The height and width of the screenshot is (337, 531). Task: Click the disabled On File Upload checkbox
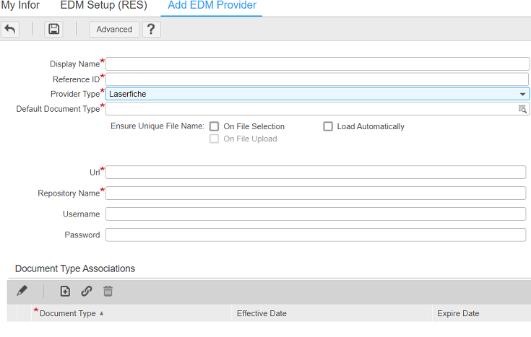(x=214, y=139)
